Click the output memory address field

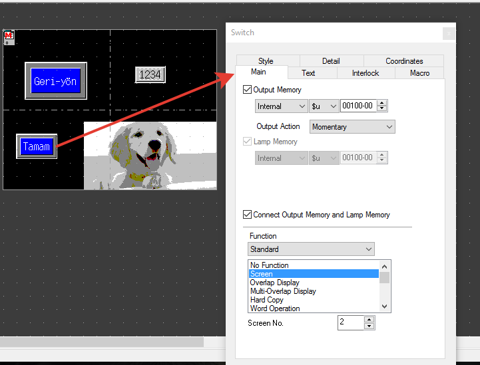tap(358, 106)
